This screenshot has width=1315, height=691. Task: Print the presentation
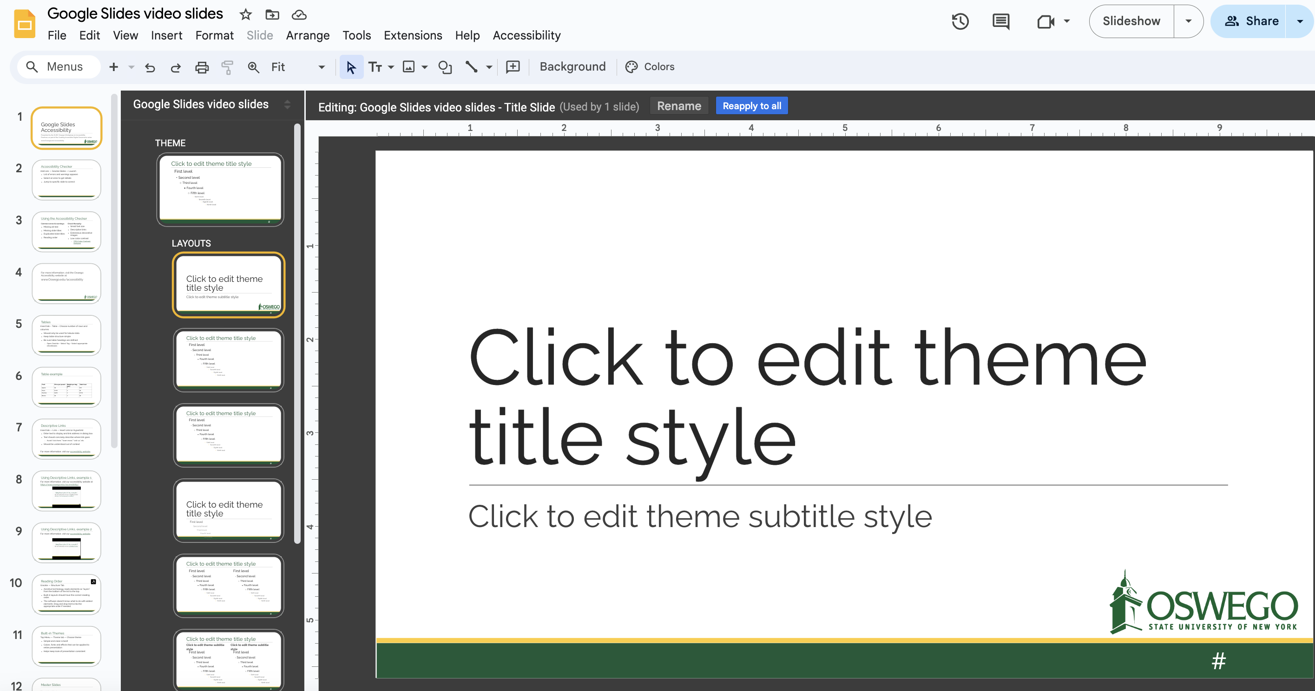(x=202, y=67)
